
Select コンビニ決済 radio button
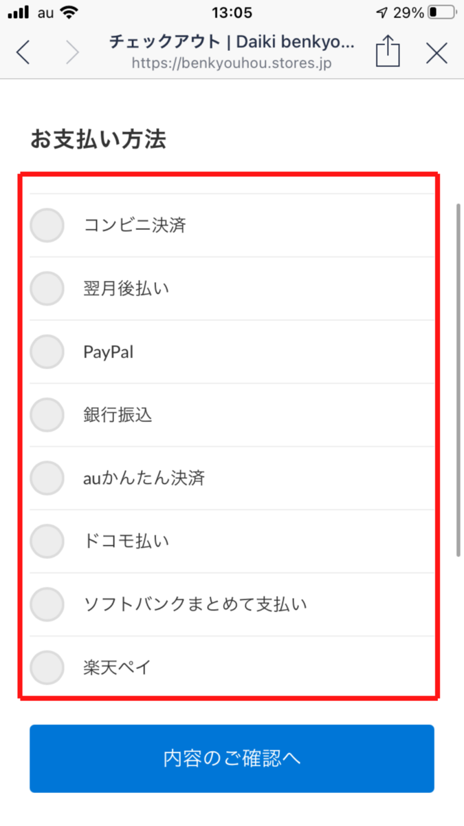(x=47, y=225)
